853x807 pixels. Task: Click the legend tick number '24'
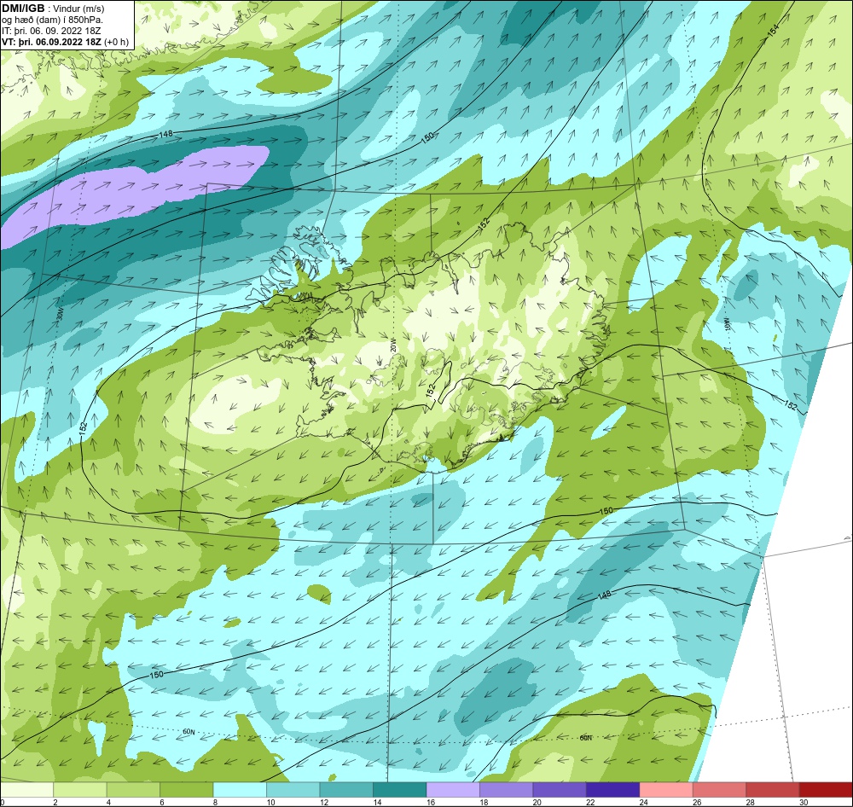pyautogui.click(x=643, y=802)
